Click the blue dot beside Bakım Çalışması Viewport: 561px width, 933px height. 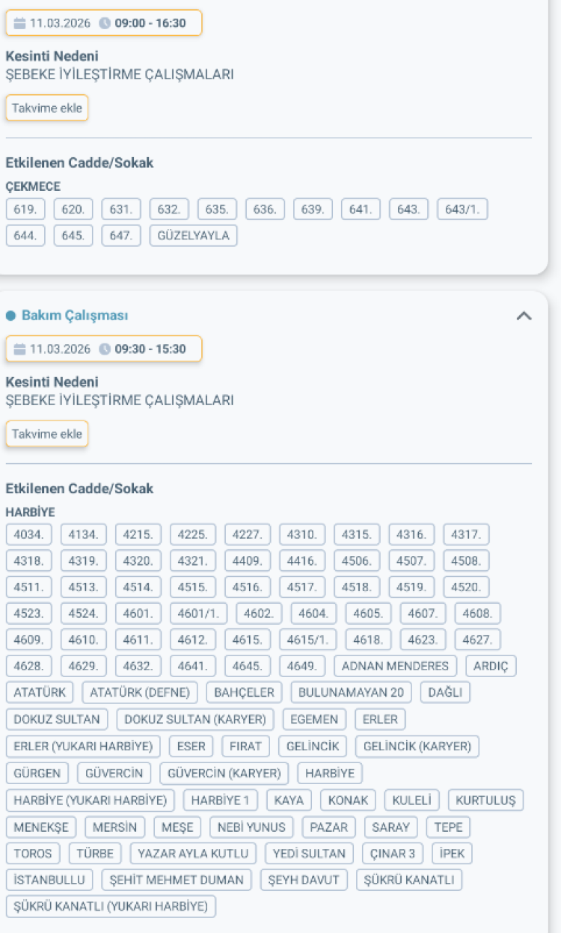[10, 316]
